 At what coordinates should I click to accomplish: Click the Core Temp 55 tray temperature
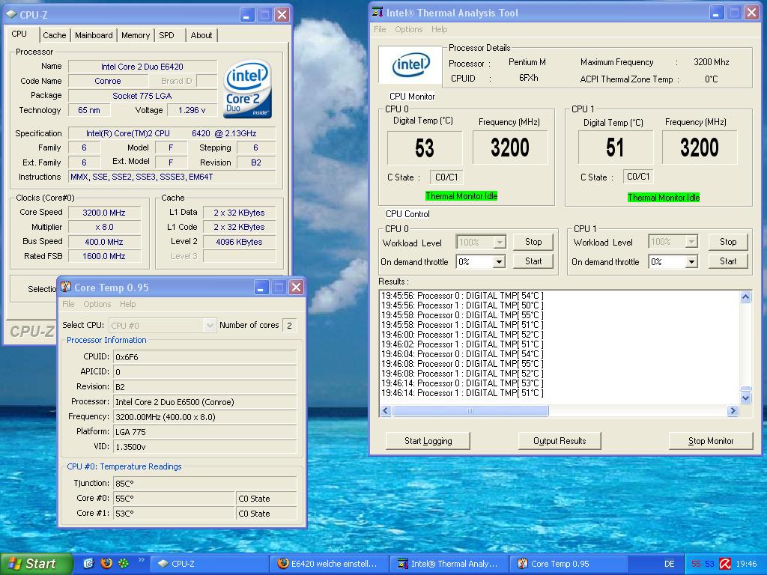tap(696, 564)
